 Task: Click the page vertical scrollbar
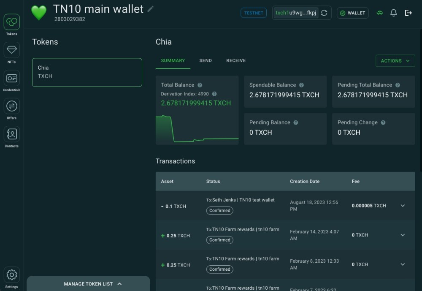[x=421, y=100]
